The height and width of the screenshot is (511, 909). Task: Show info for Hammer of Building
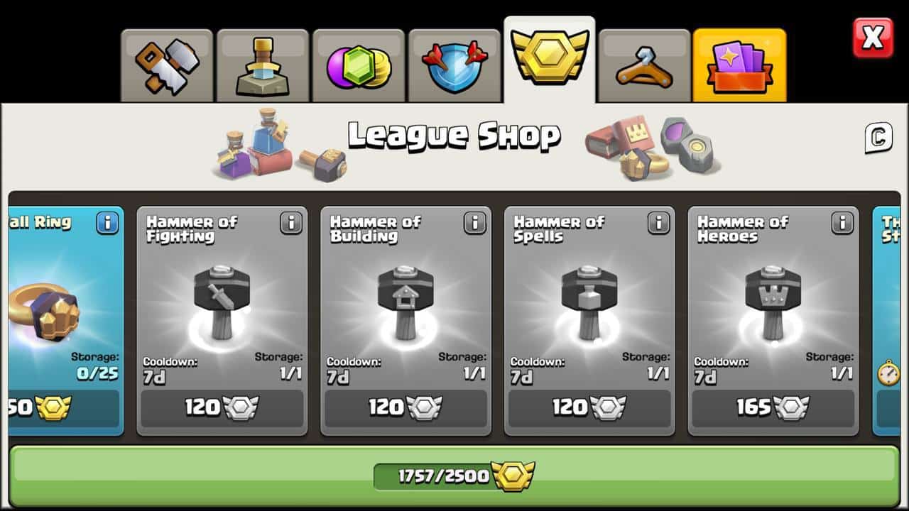click(475, 223)
